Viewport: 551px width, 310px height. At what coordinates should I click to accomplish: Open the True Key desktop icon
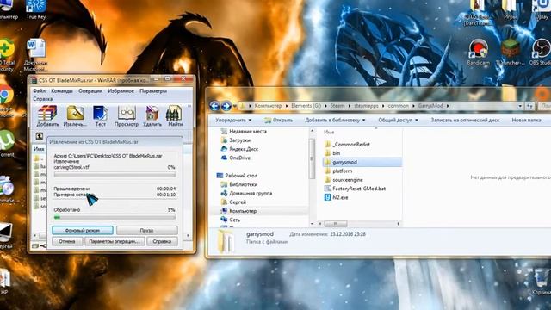coord(36,9)
